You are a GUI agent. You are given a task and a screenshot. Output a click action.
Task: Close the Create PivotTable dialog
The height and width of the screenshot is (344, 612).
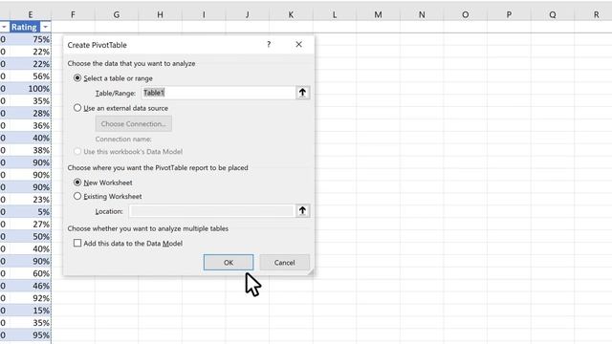298,45
